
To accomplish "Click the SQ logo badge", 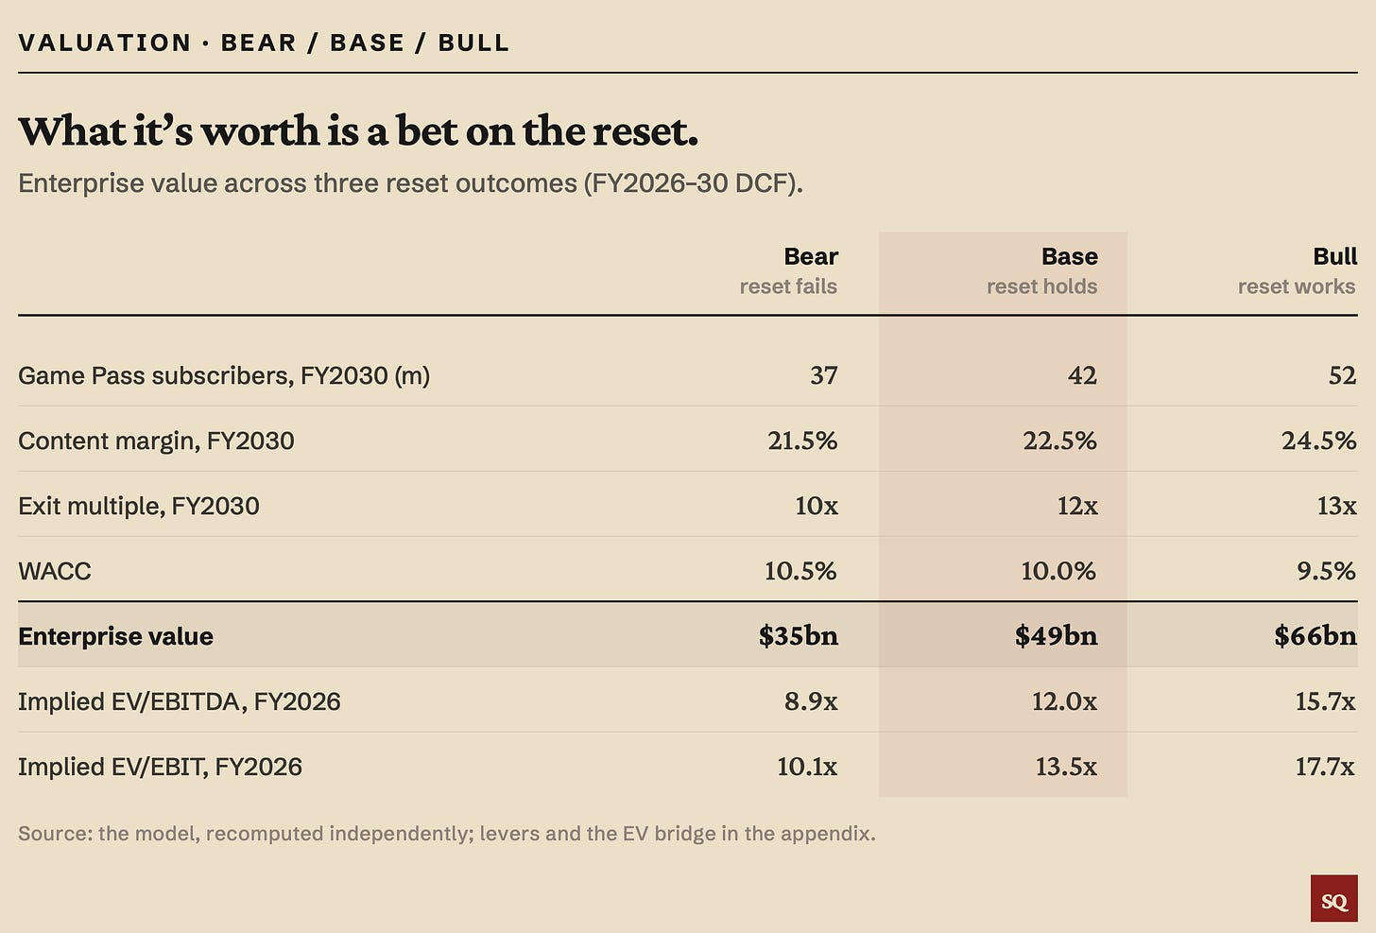I will [x=1334, y=899].
